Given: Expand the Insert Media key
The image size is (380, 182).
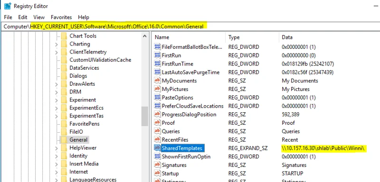Looking at the screenshot, I should [57, 164].
